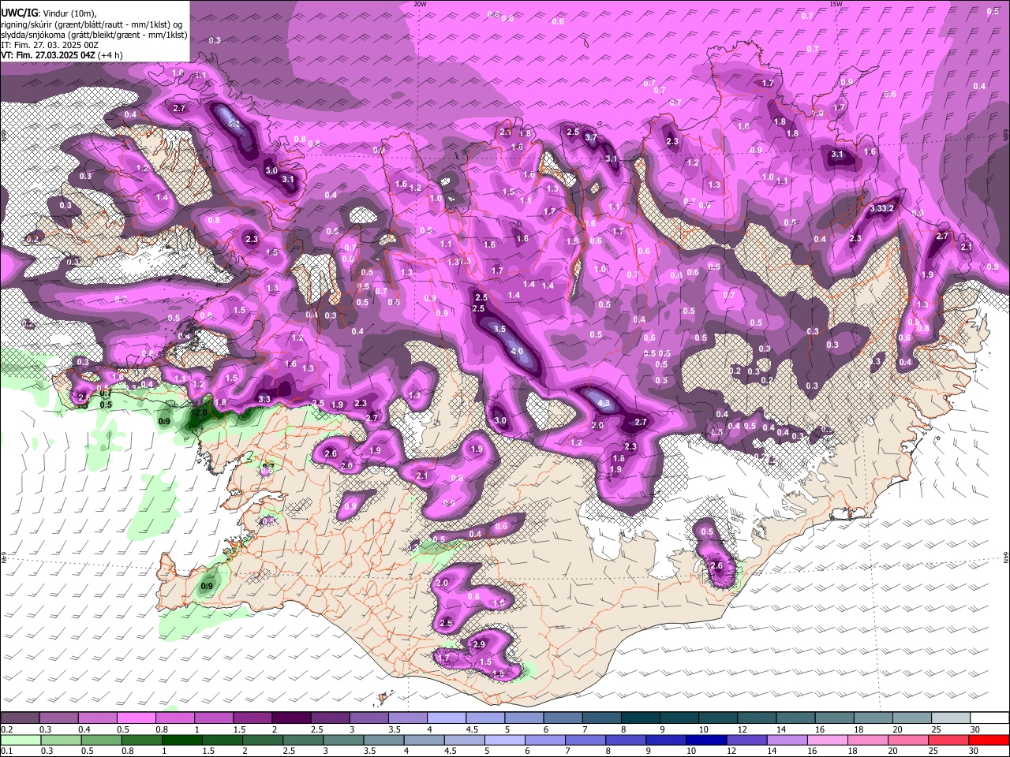The width and height of the screenshot is (1010, 757).
Task: Select the orchid swatch between 0.4 and 0.5, top row
Action: coord(97,718)
